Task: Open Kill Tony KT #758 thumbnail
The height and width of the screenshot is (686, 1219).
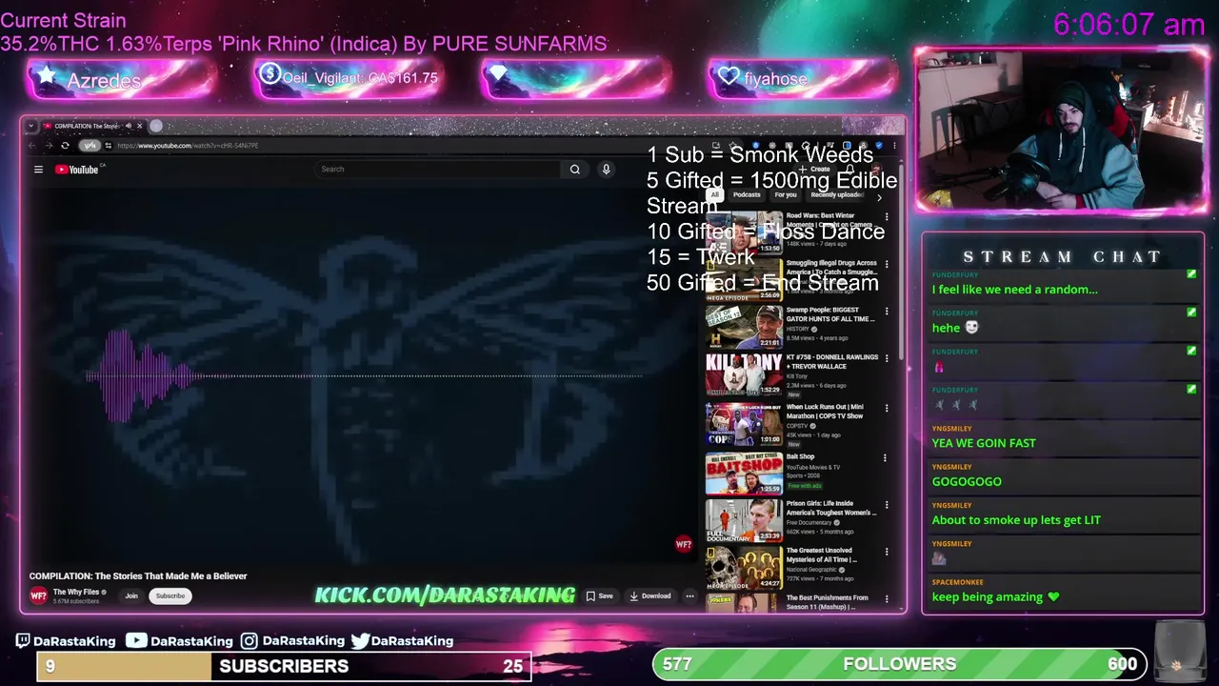Action: point(744,374)
